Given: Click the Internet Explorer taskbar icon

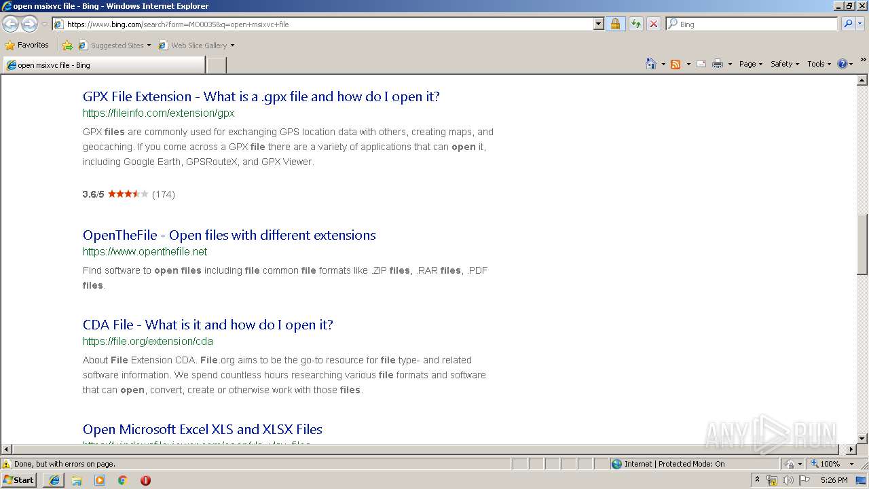Looking at the screenshot, I should click(54, 480).
